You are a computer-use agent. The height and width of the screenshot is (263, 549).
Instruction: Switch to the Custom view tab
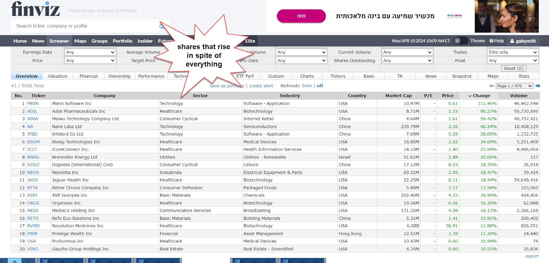(276, 76)
